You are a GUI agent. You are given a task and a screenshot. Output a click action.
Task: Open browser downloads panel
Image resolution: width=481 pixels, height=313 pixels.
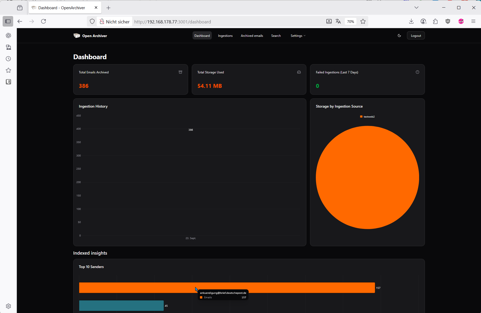pyautogui.click(x=411, y=22)
